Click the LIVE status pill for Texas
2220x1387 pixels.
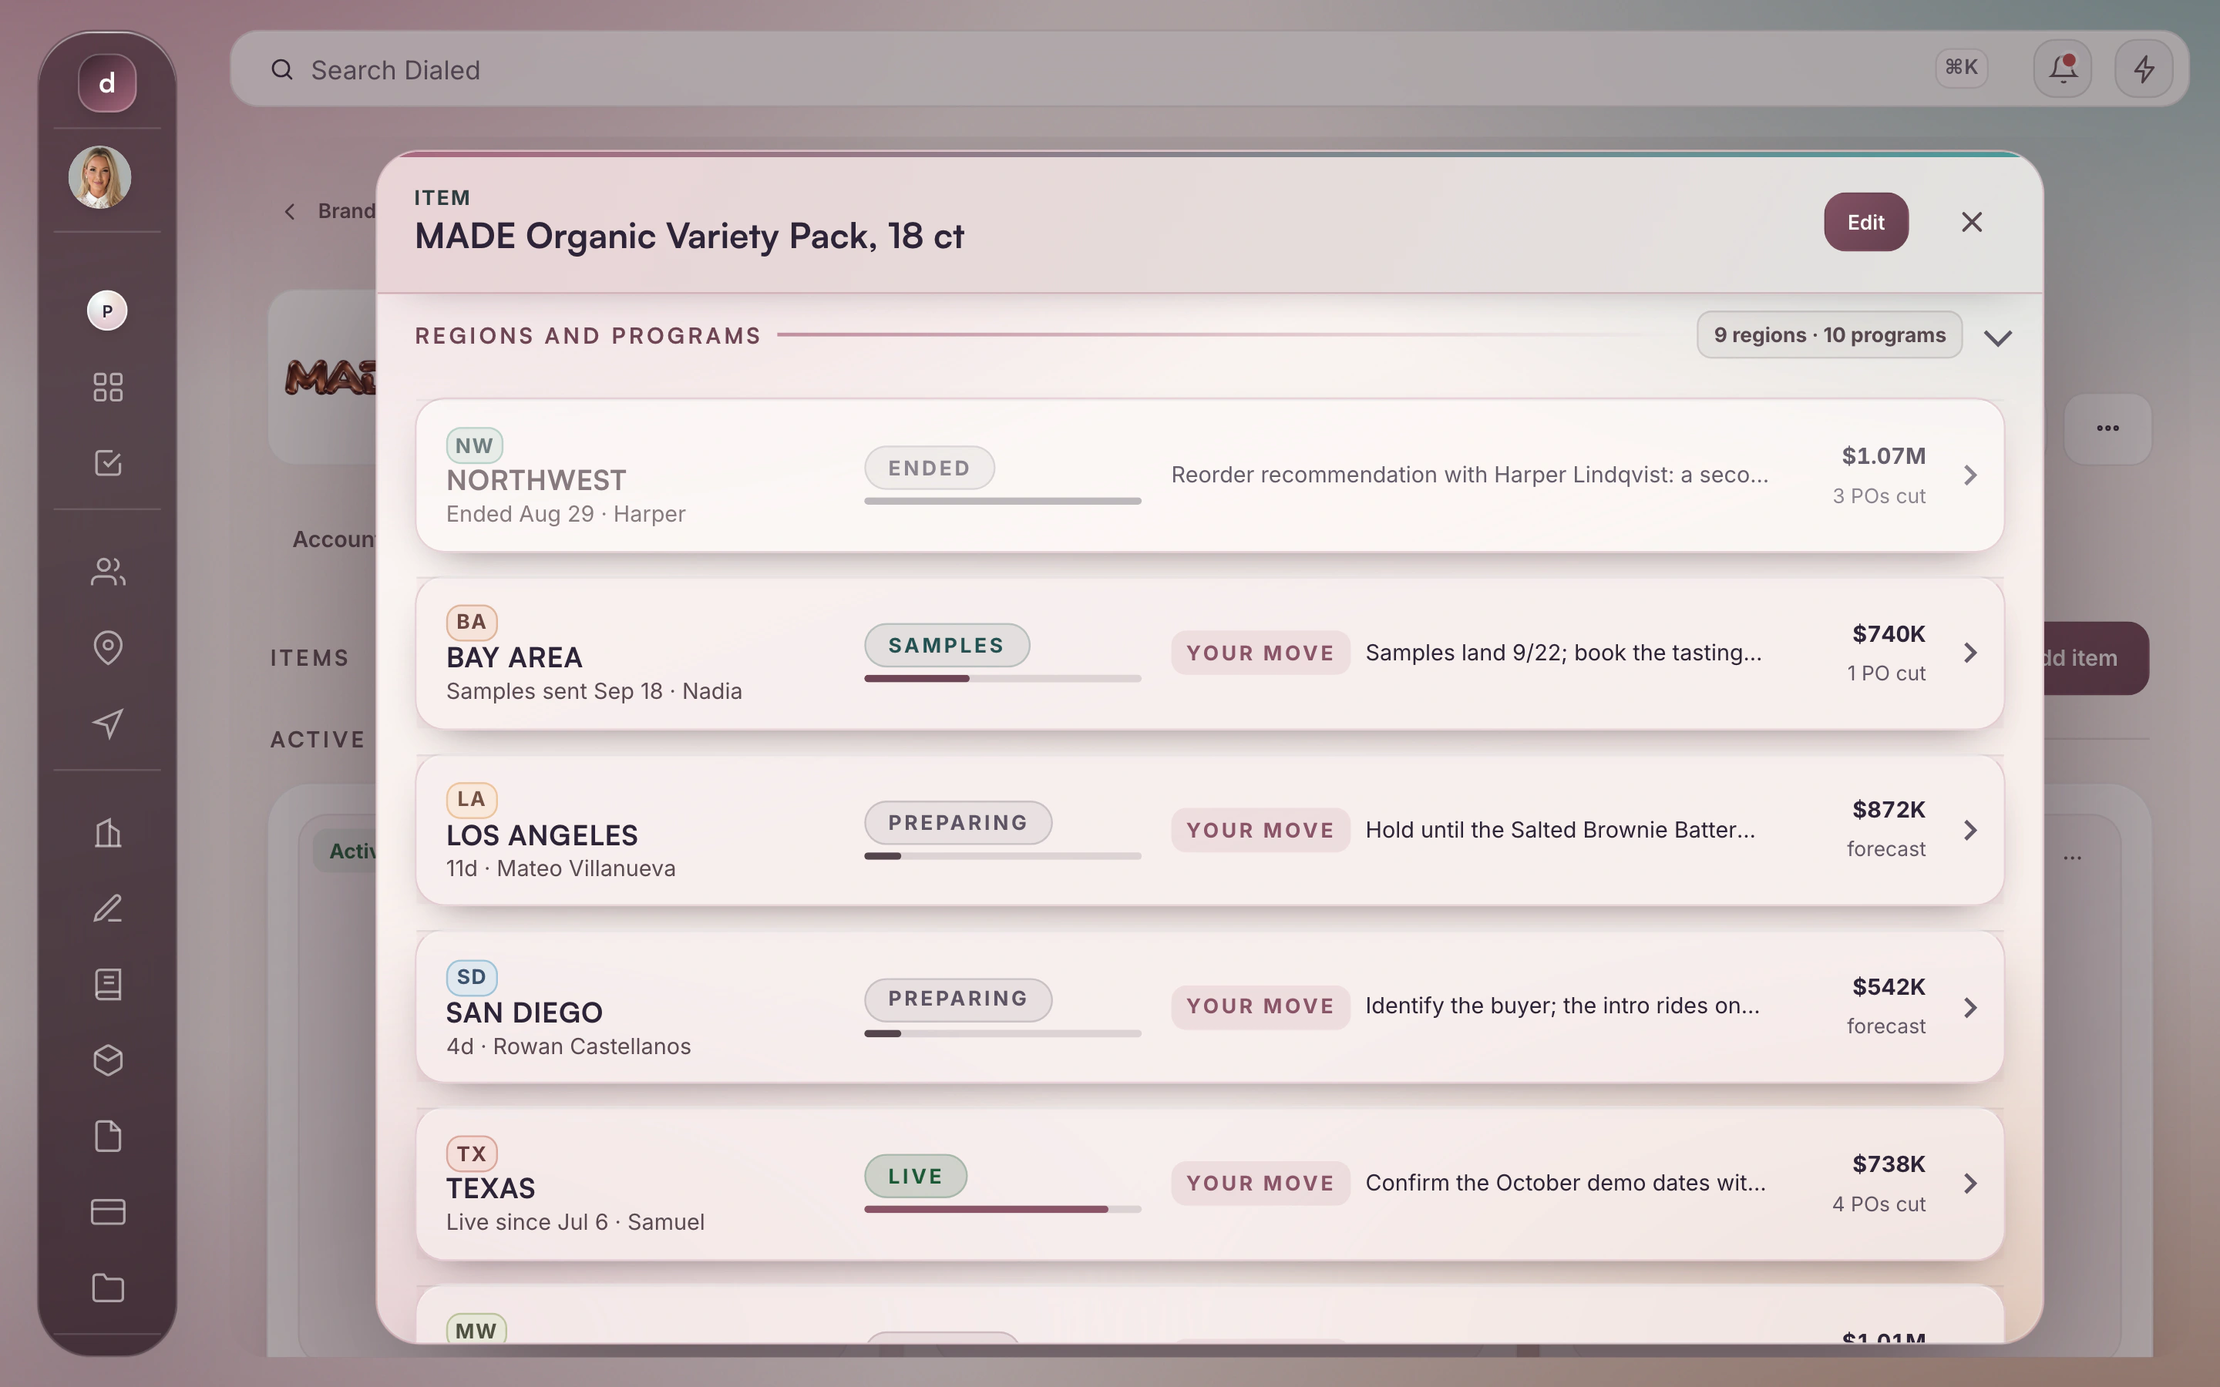(916, 1176)
